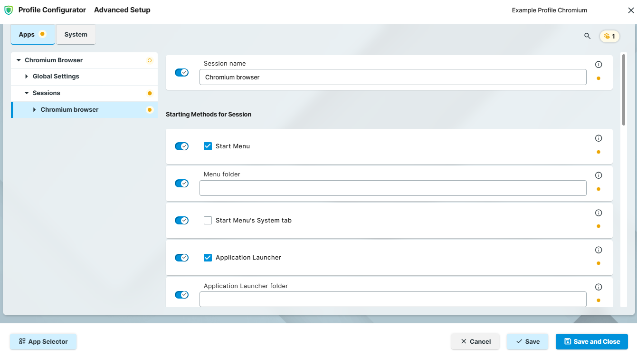
Task: Disable the Session name toggle switch
Action: (x=182, y=72)
